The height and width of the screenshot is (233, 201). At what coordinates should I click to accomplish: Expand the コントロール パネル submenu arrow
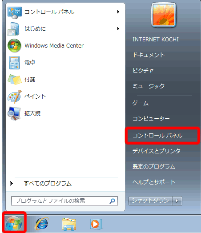click(118, 12)
